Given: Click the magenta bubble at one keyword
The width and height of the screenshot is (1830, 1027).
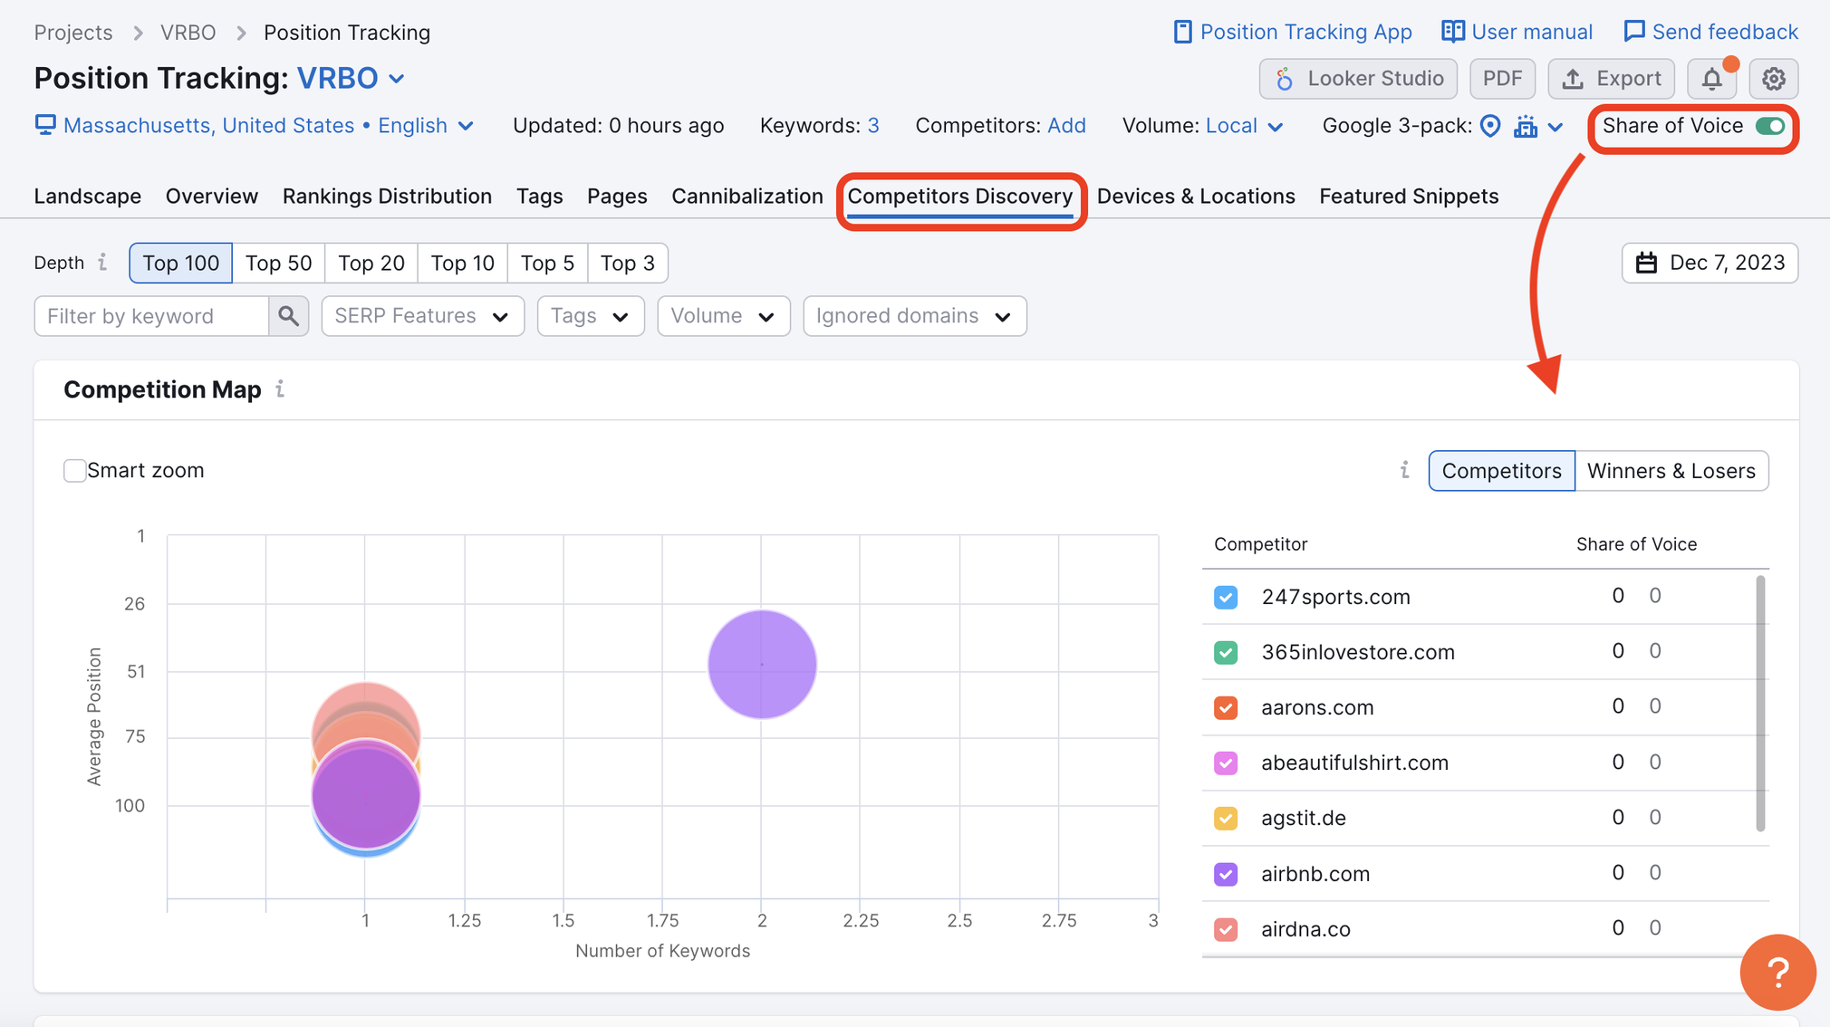Looking at the screenshot, I should (365, 795).
